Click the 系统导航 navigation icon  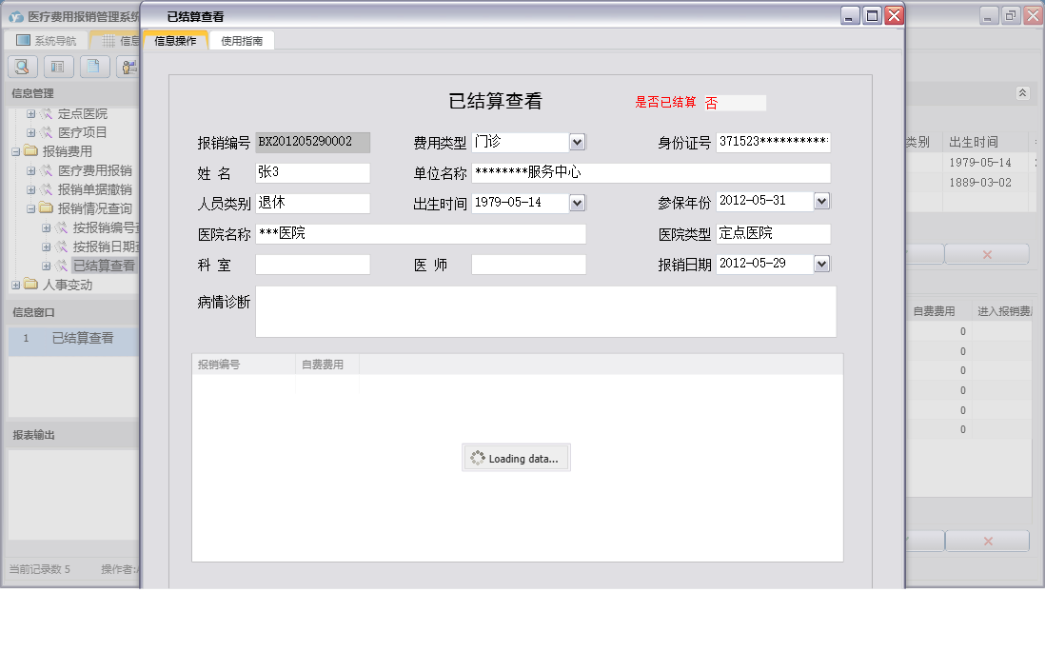[21, 39]
